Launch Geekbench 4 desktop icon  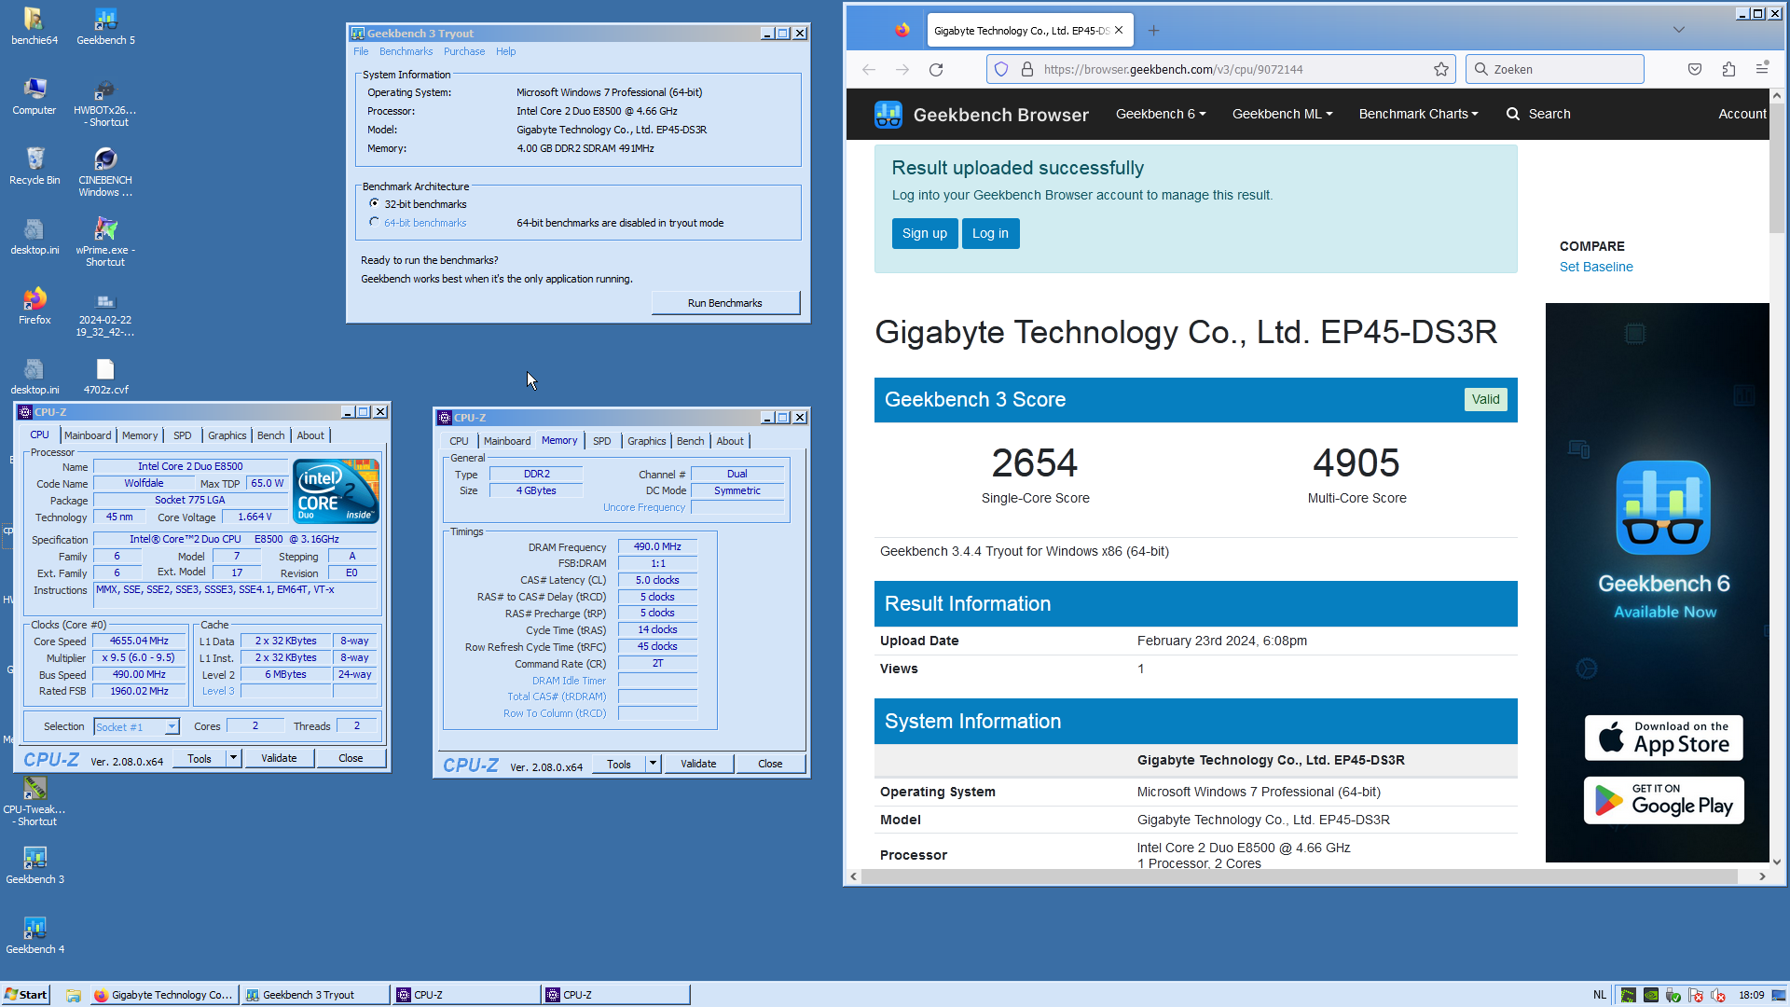point(34,935)
